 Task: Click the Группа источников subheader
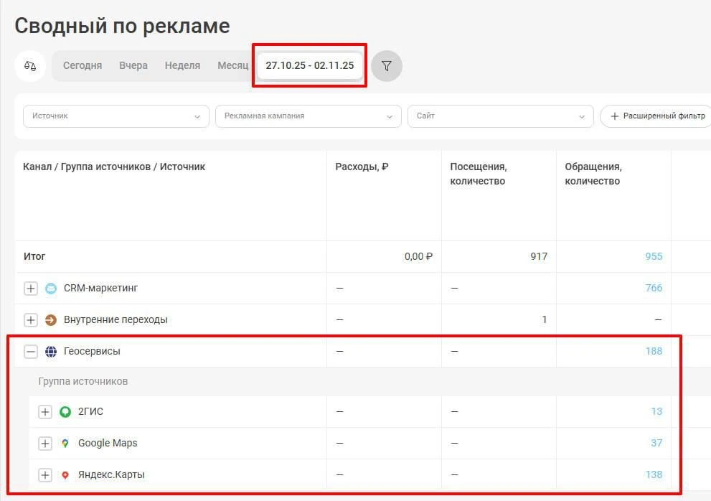point(83,382)
